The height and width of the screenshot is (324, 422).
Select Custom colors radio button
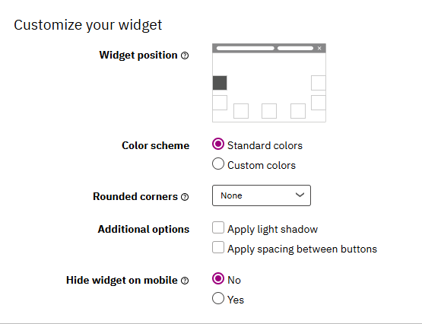click(218, 164)
